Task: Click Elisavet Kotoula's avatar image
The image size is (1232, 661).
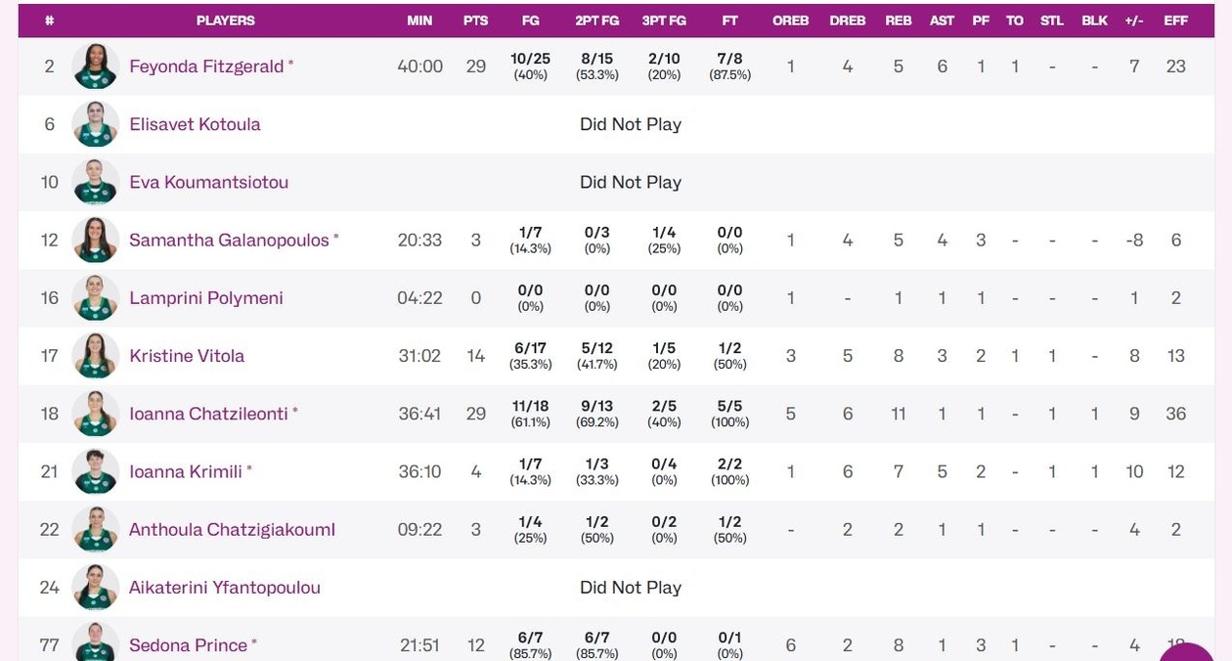Action: tap(95, 124)
